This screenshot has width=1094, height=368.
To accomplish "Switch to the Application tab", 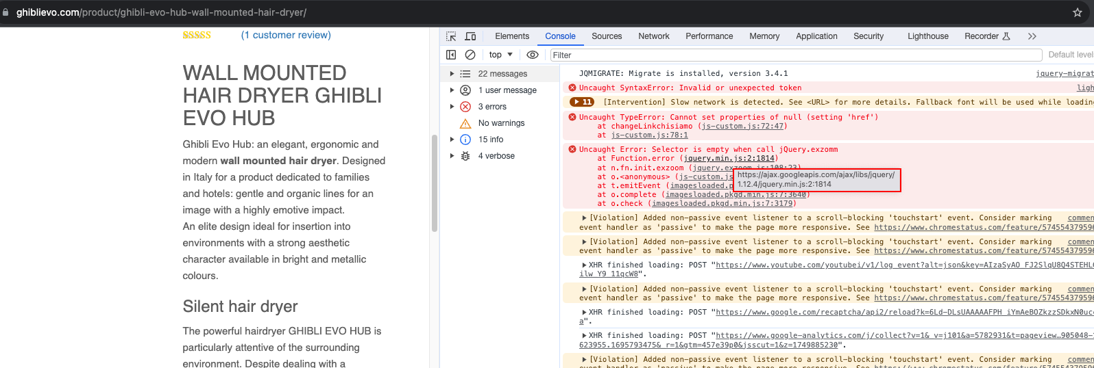I will pos(816,36).
